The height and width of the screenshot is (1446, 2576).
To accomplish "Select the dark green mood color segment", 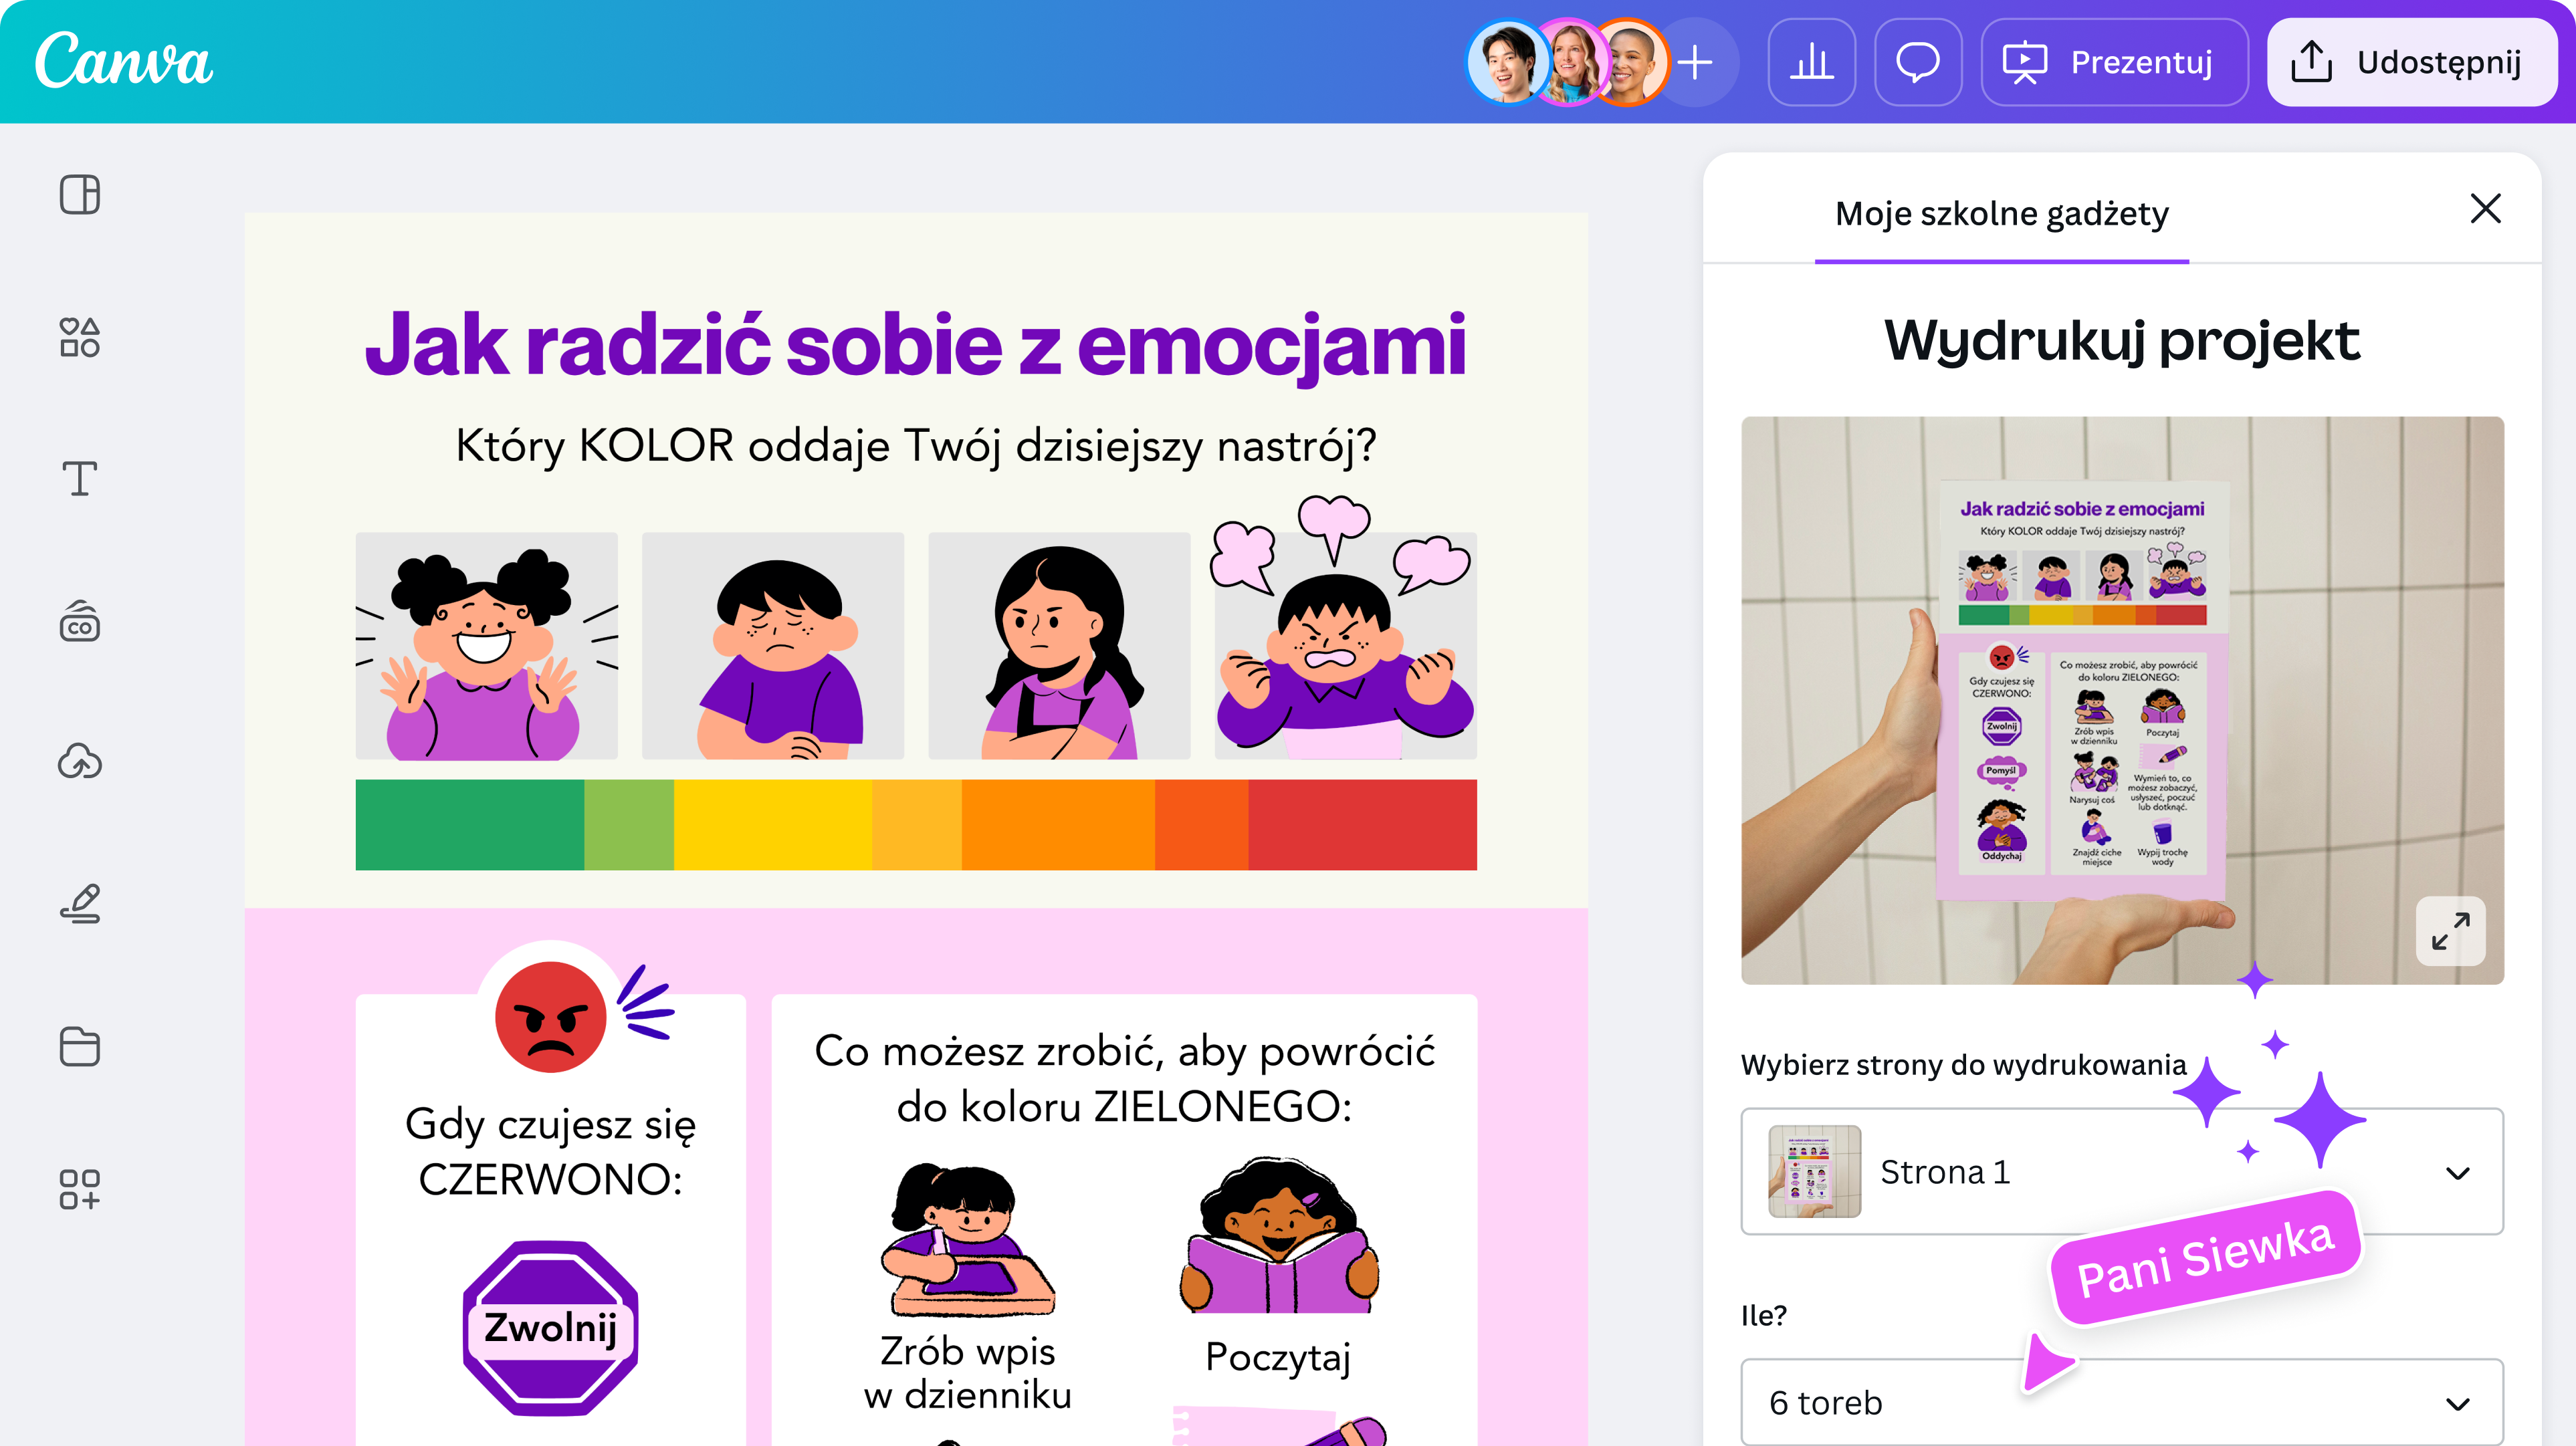I will [470, 825].
